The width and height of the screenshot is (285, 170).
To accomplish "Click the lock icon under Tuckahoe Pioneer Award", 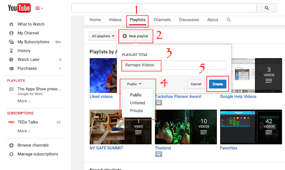I will (159, 103).
